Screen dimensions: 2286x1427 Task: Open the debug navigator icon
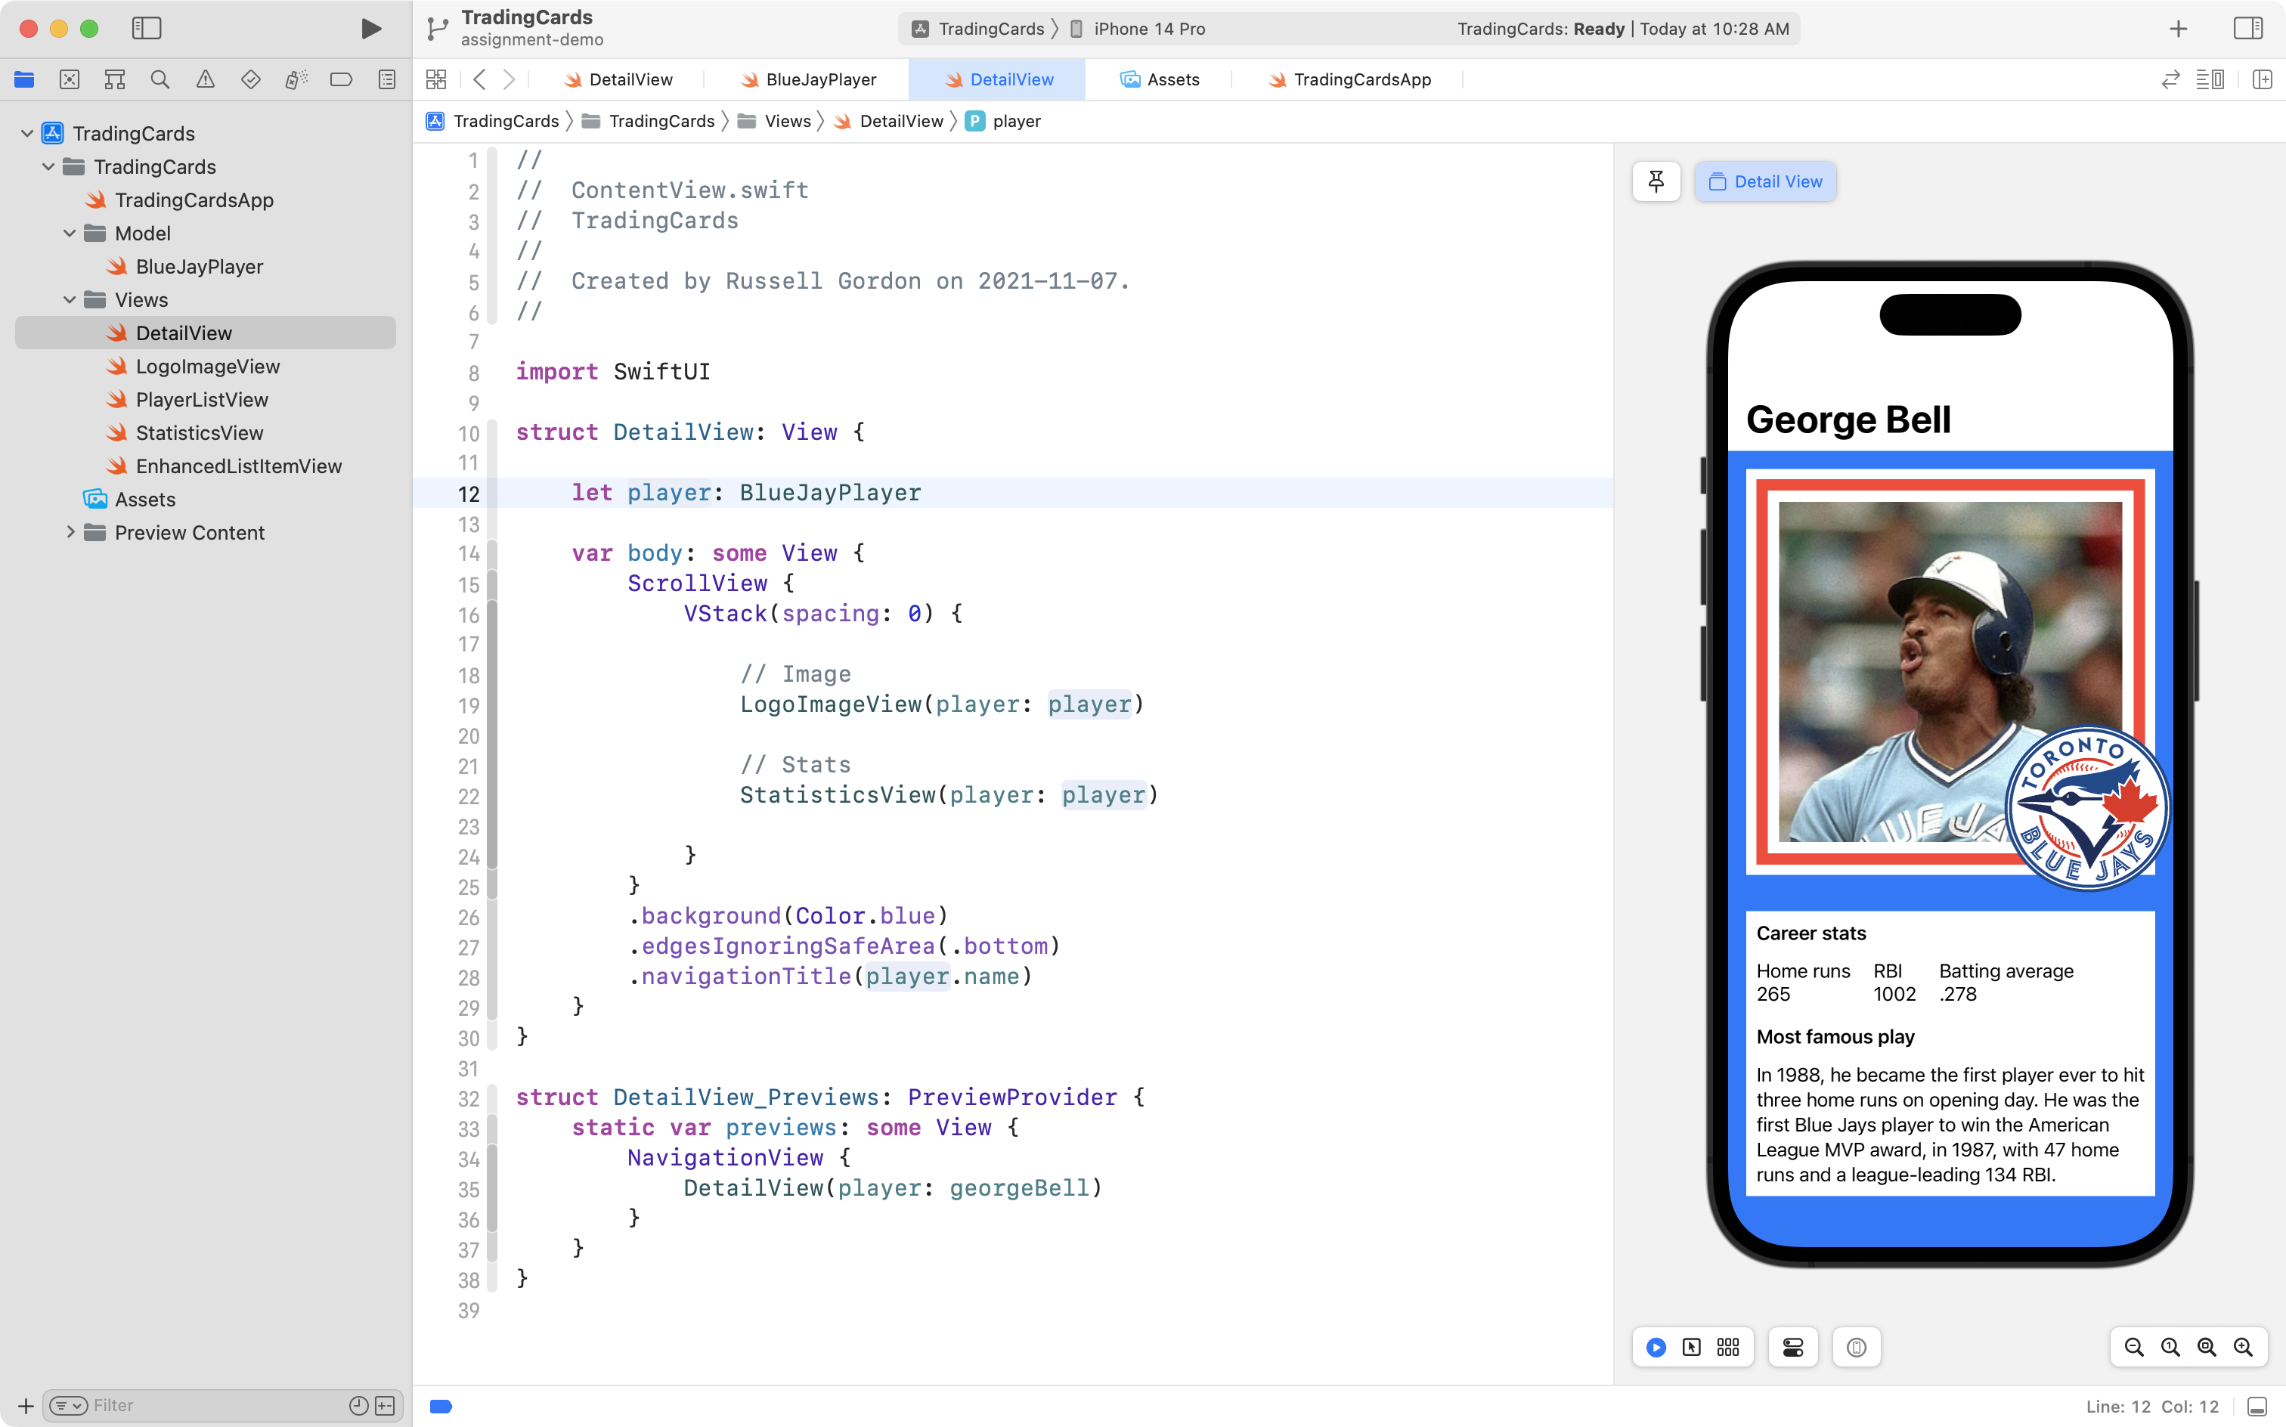[x=296, y=79]
